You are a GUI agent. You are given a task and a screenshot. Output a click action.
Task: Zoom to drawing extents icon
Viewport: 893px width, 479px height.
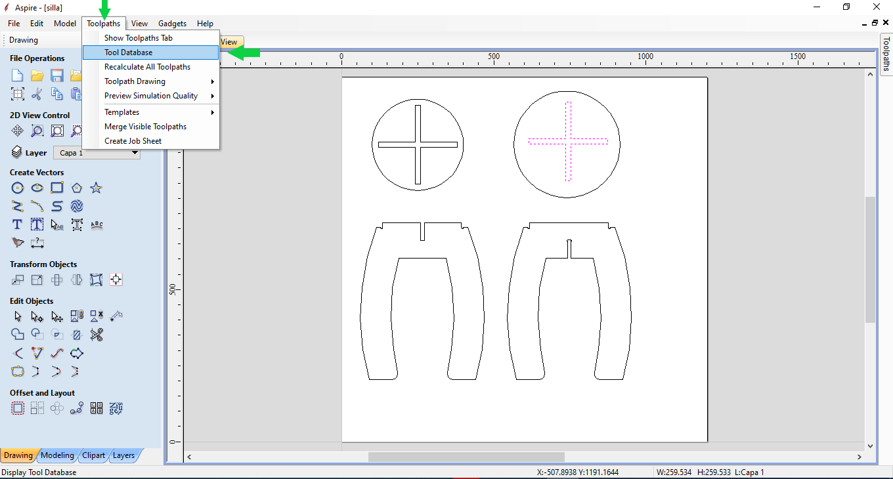tap(57, 131)
